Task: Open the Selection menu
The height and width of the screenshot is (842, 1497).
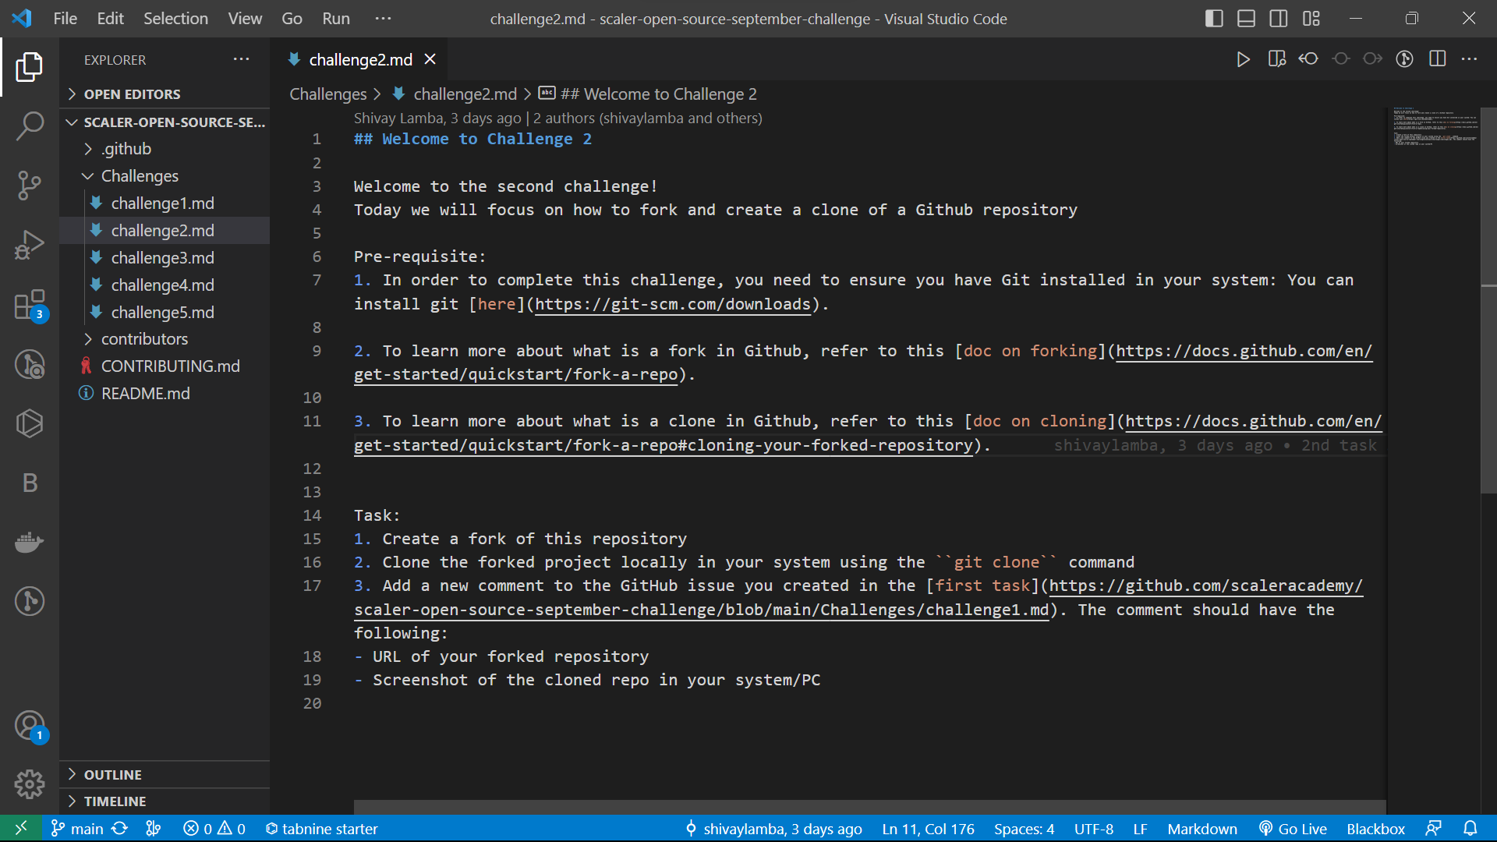Action: tap(175, 18)
